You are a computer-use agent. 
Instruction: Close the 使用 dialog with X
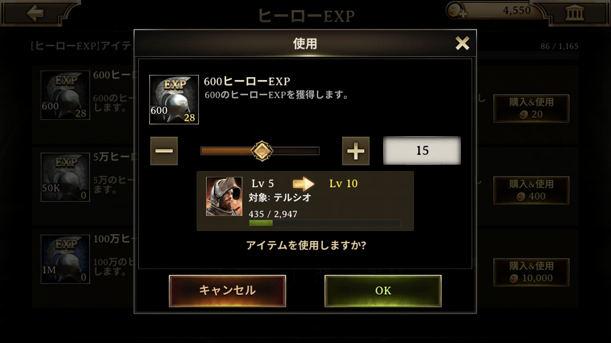462,43
